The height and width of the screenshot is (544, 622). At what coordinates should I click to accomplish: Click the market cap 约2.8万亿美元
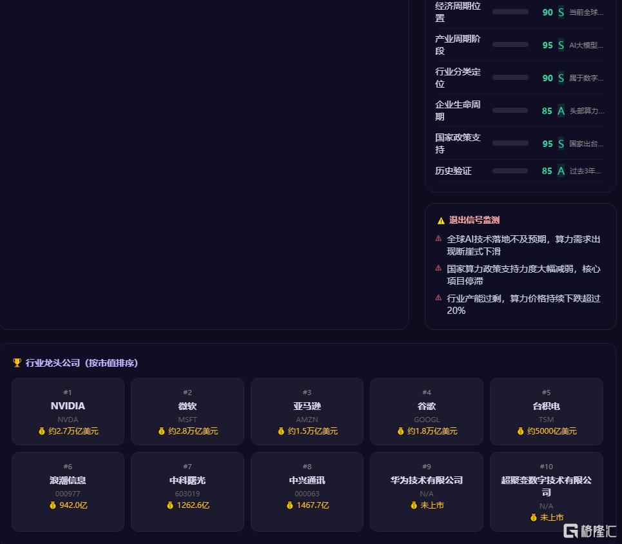(193, 431)
